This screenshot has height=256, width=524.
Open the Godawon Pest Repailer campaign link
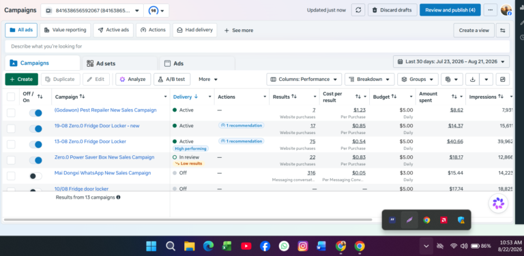pyautogui.click(x=105, y=110)
